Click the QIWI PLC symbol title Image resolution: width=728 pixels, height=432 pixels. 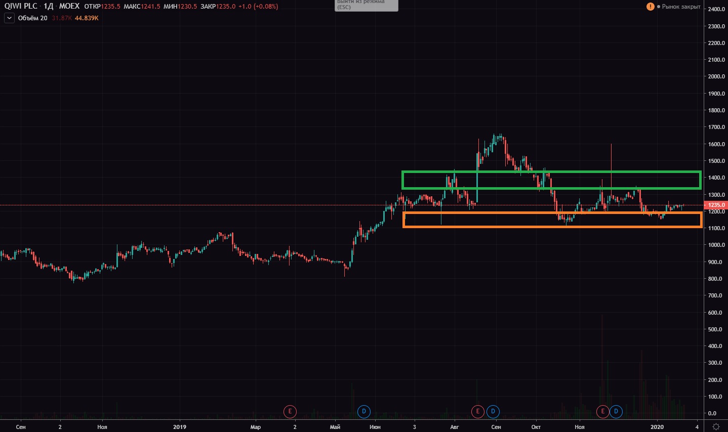21,6
